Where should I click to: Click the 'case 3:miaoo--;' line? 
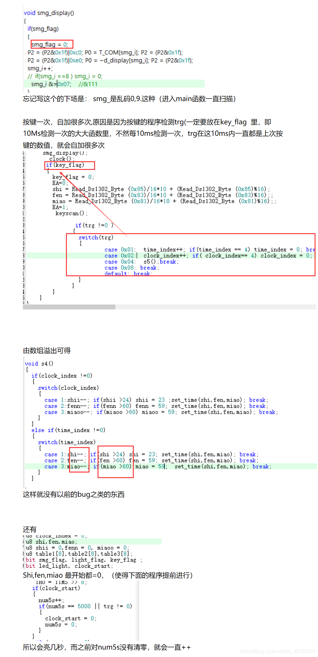[x=161, y=412]
